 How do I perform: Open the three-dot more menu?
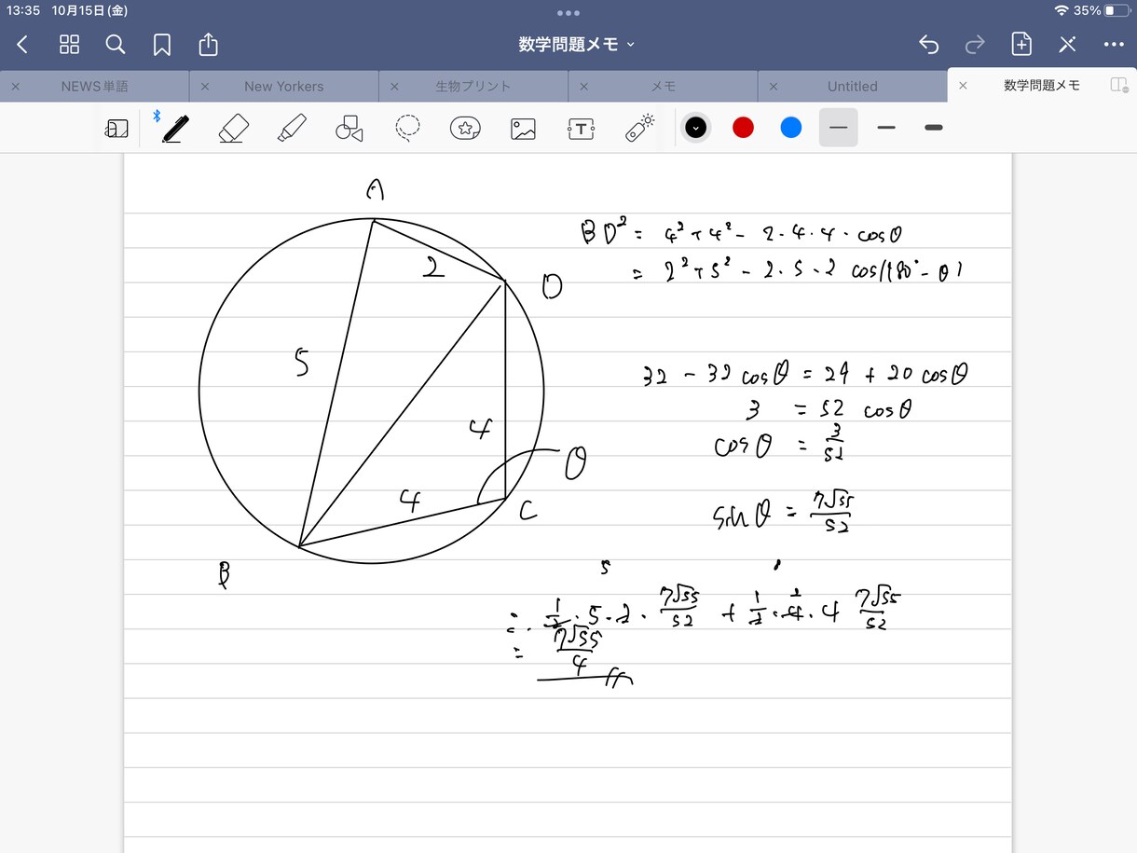coord(1114,44)
